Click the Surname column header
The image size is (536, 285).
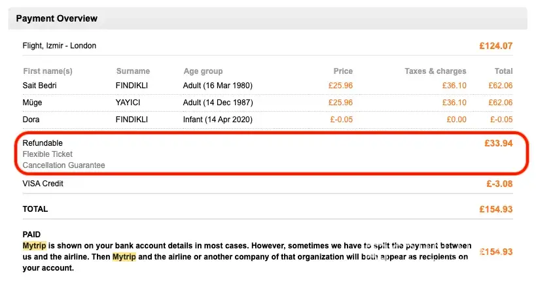click(x=133, y=71)
